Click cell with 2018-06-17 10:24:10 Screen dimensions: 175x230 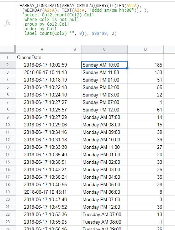(42, 95)
